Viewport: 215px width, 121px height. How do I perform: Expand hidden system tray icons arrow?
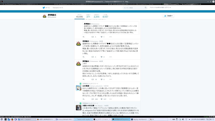tap(189, 119)
